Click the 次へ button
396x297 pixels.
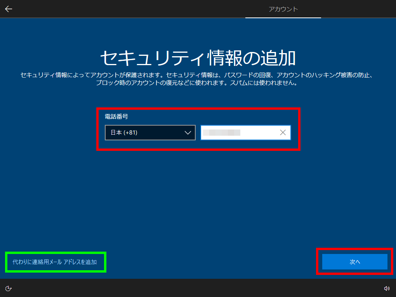click(x=355, y=262)
